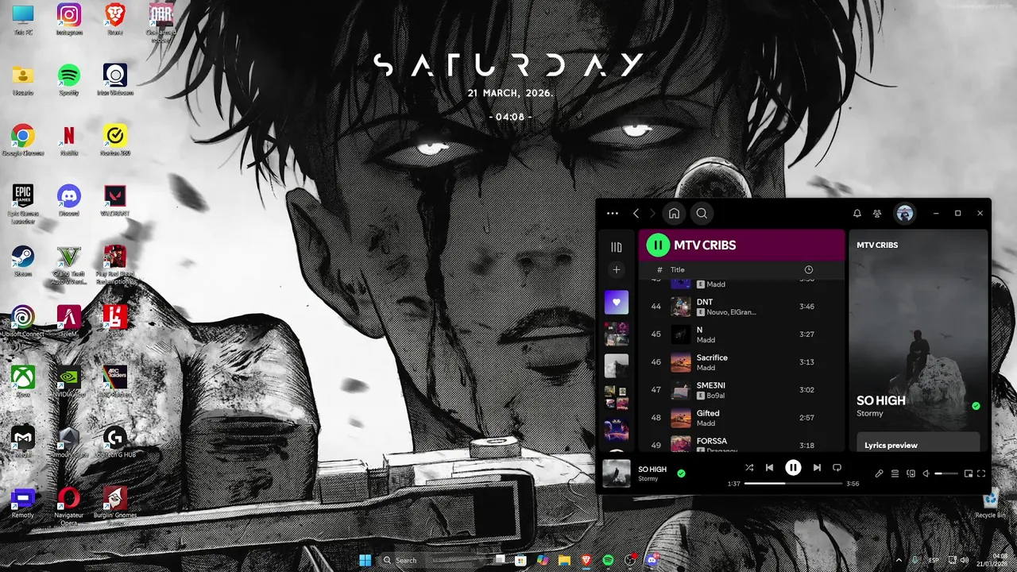This screenshot has height=572, width=1017.
Task: Open Liked Songs in Spotify sidebar
Action: coord(616,302)
